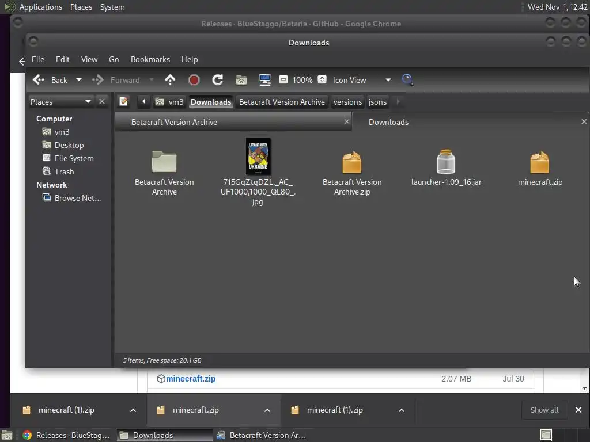This screenshot has height=442, width=590.
Task: Open options chevron for minecraft.zip download
Action: (x=267, y=410)
